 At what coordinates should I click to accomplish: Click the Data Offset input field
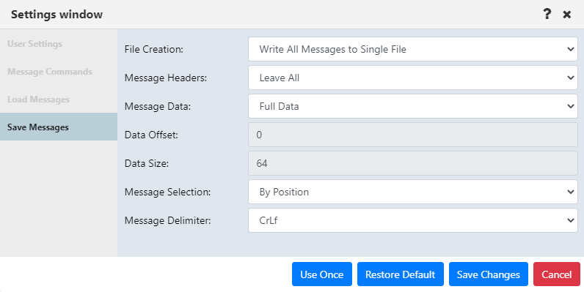click(412, 135)
